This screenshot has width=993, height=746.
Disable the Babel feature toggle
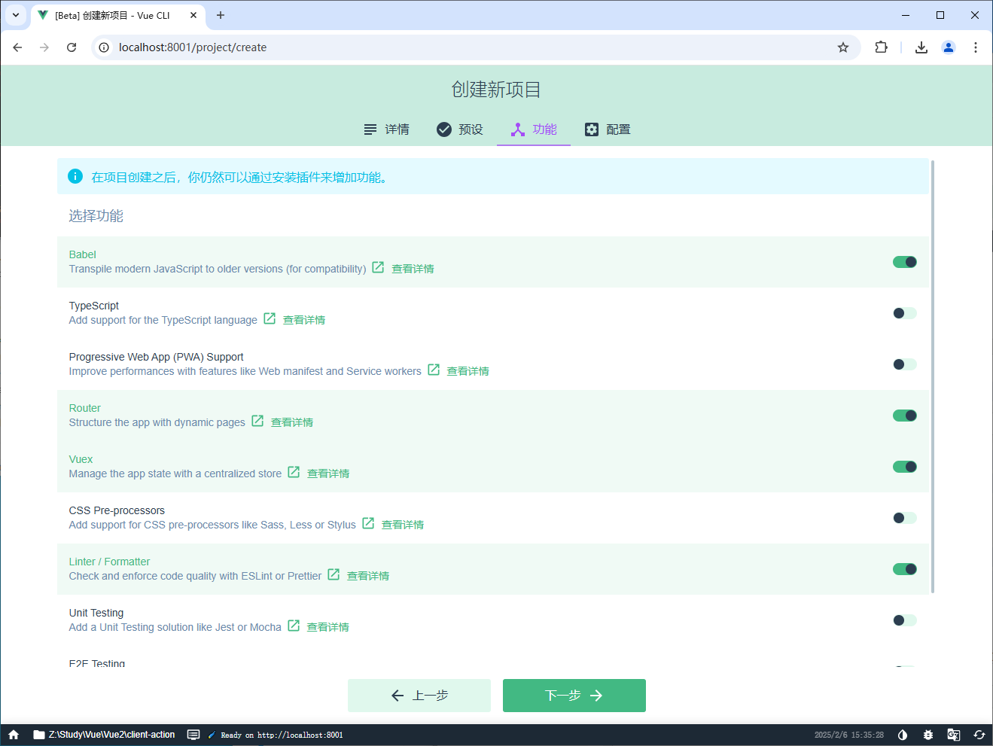coord(905,262)
